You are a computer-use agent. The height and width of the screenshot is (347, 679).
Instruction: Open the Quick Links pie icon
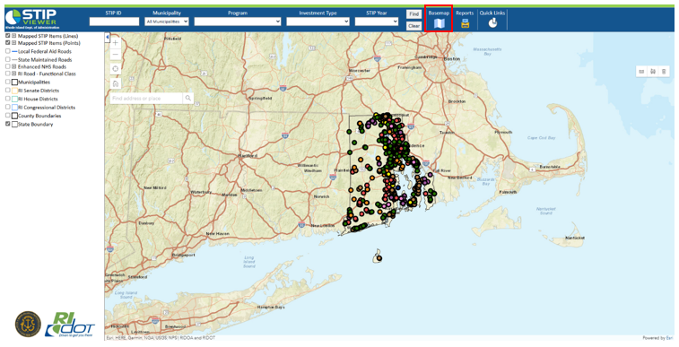click(x=492, y=23)
